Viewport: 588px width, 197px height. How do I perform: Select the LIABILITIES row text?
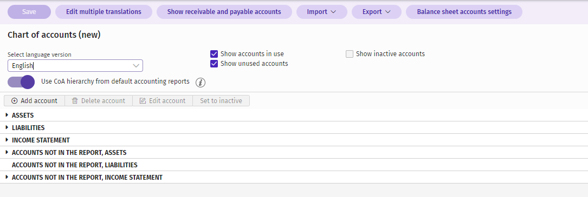pyautogui.click(x=28, y=128)
